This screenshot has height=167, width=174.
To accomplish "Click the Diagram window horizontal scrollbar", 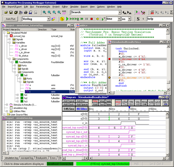I will point(127,158).
